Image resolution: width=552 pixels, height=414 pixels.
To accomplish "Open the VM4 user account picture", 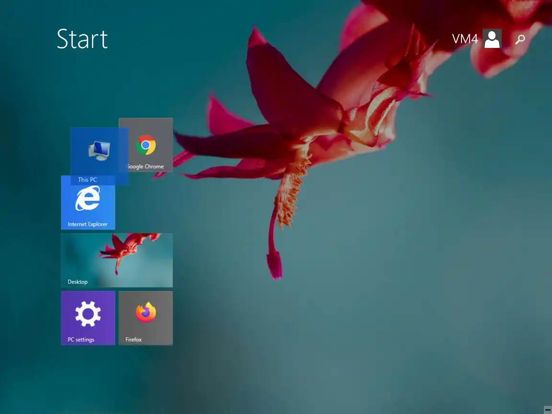I will (x=492, y=39).
